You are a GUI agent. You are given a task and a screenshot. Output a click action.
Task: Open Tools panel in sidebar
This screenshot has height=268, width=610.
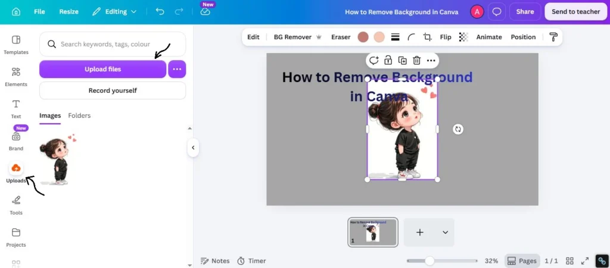tap(16, 206)
